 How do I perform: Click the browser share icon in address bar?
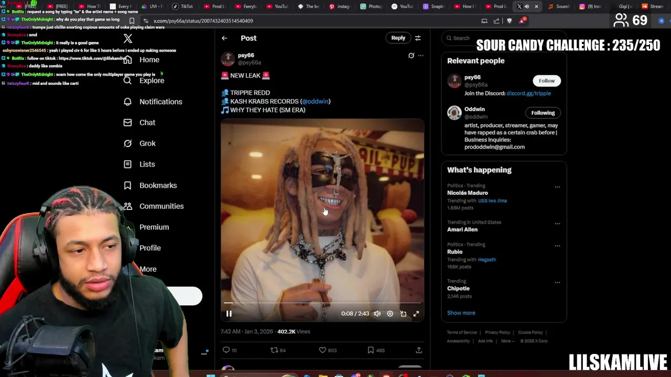tap(496, 21)
